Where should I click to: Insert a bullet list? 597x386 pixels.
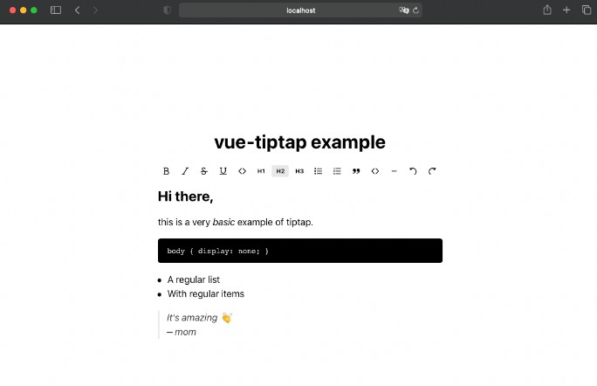click(319, 171)
